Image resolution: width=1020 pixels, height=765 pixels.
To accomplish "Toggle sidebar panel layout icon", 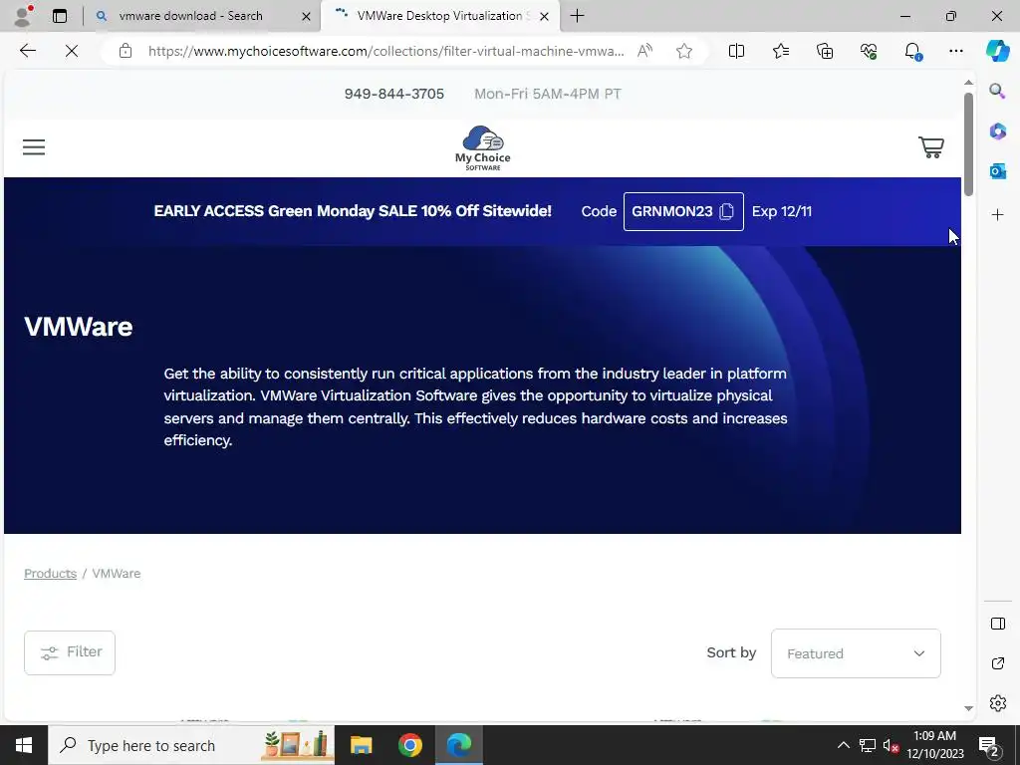I will click(998, 624).
